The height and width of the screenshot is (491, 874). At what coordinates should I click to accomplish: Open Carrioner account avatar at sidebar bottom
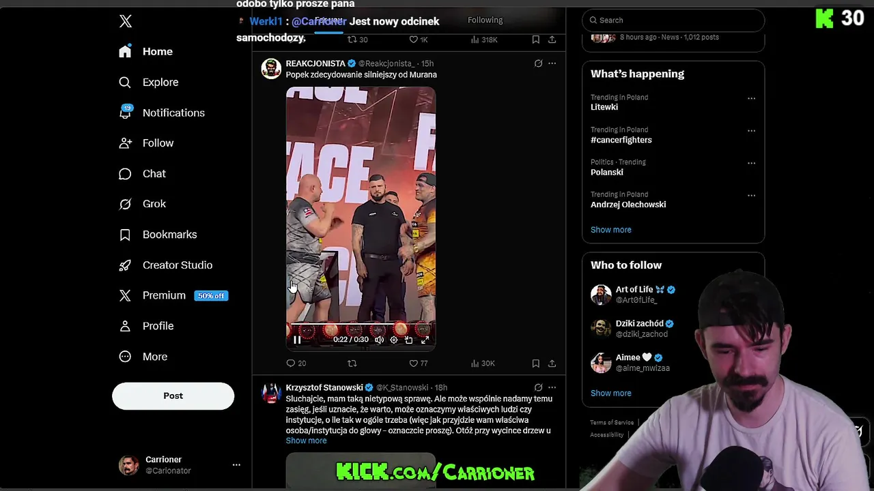[x=128, y=465]
